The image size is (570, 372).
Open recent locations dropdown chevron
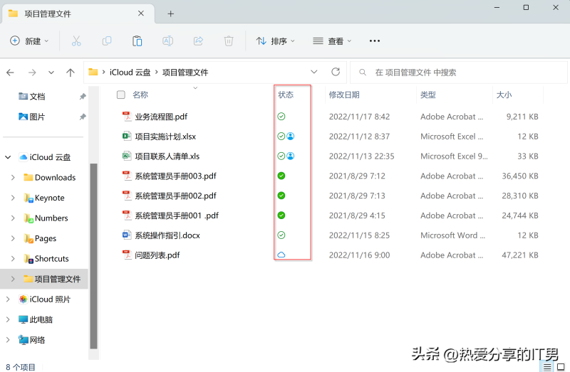click(51, 73)
